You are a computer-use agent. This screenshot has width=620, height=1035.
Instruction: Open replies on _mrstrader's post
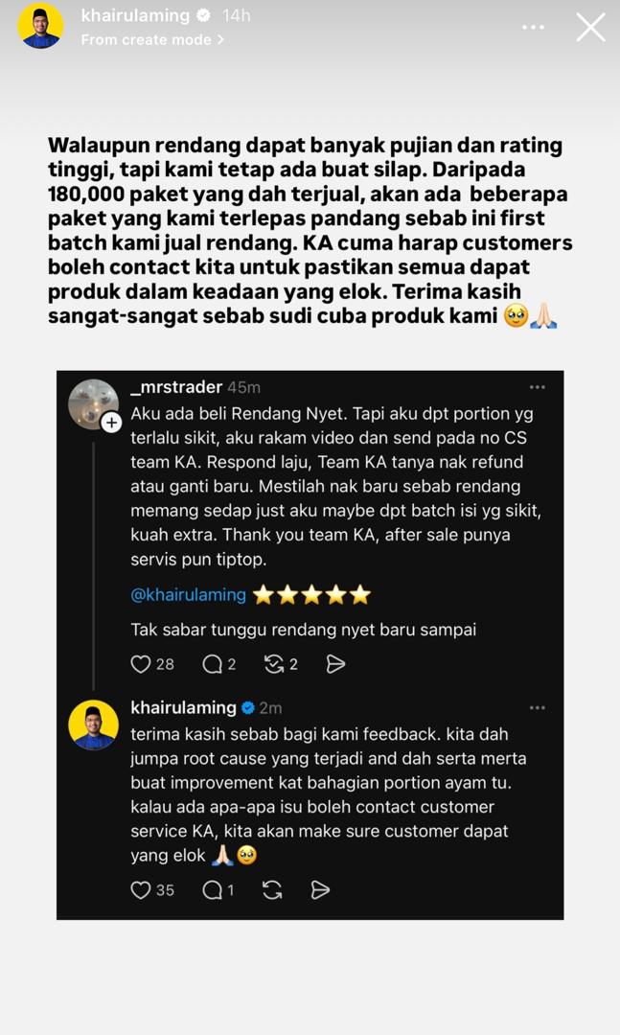click(x=212, y=664)
